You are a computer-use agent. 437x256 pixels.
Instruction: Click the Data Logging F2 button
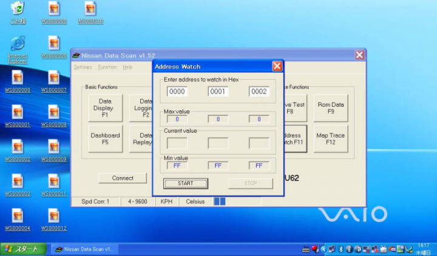point(141,108)
